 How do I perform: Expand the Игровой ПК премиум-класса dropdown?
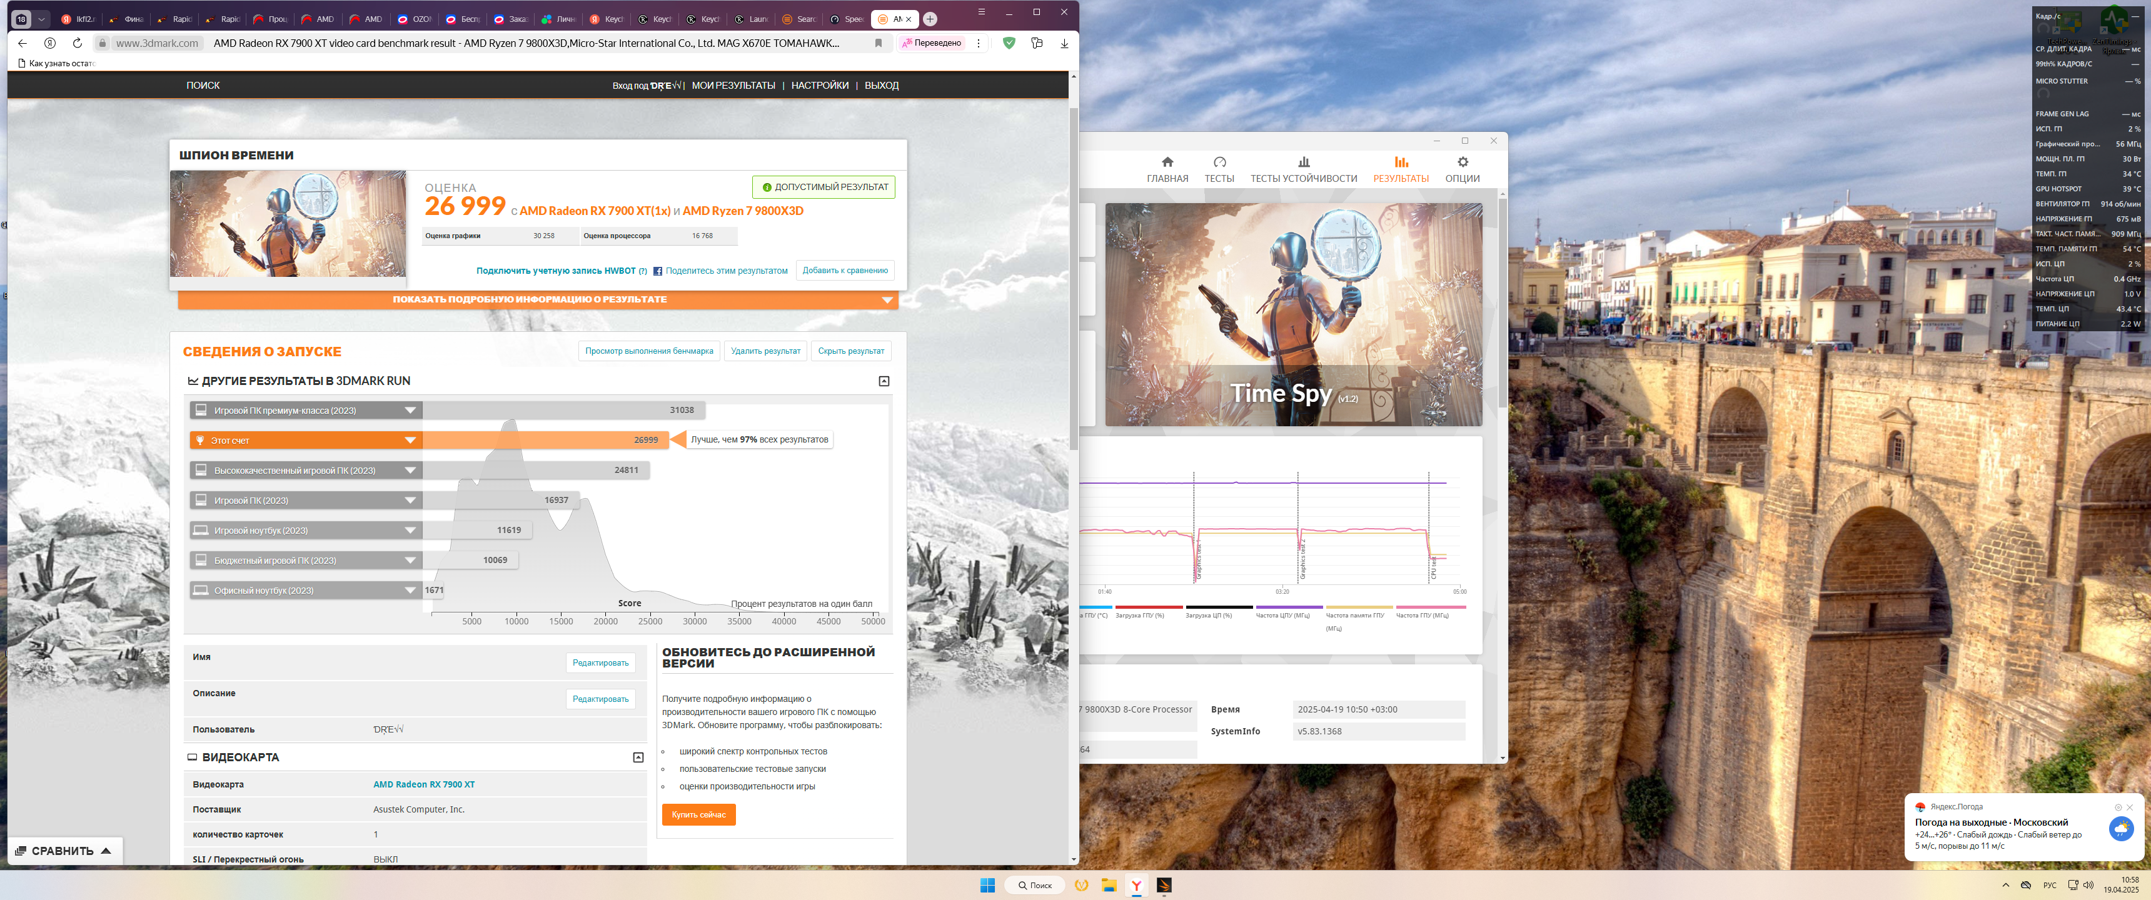(x=410, y=411)
